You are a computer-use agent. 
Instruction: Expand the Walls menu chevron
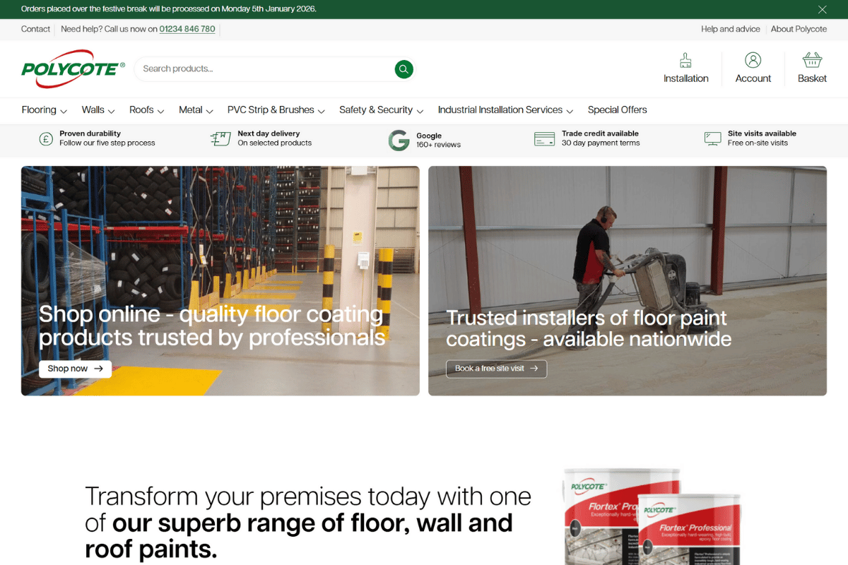[x=111, y=111]
